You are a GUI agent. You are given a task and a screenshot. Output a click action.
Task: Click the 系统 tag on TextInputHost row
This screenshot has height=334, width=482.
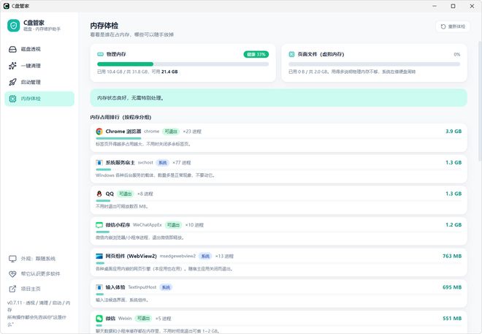click(166, 287)
